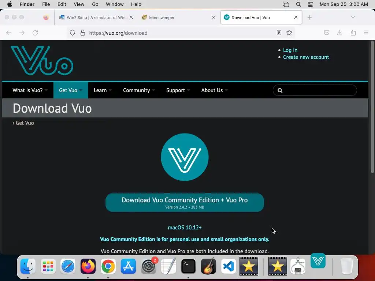Viewport: 375px width, 281px height.
Task: Open Firefox from the dock
Action: click(88, 266)
